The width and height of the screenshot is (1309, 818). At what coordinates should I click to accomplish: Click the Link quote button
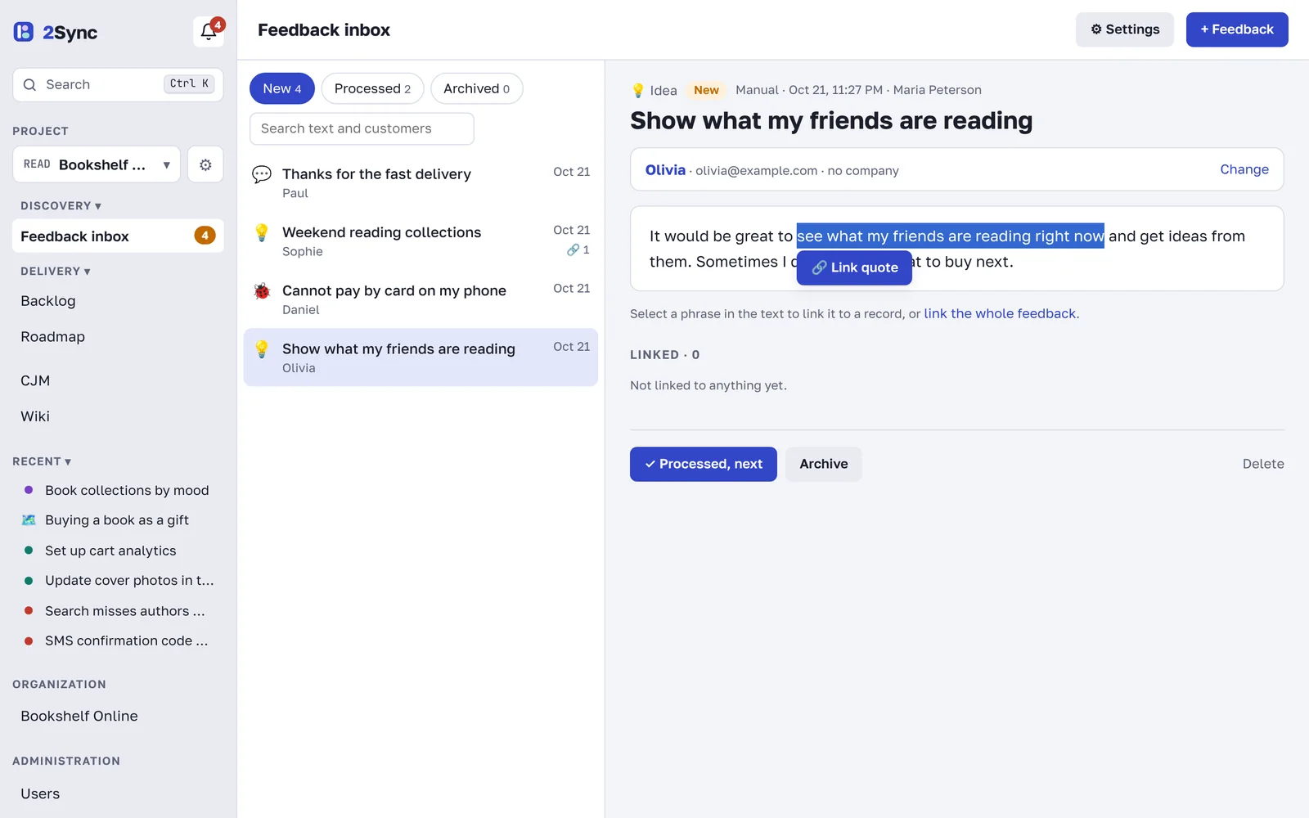pos(854,267)
